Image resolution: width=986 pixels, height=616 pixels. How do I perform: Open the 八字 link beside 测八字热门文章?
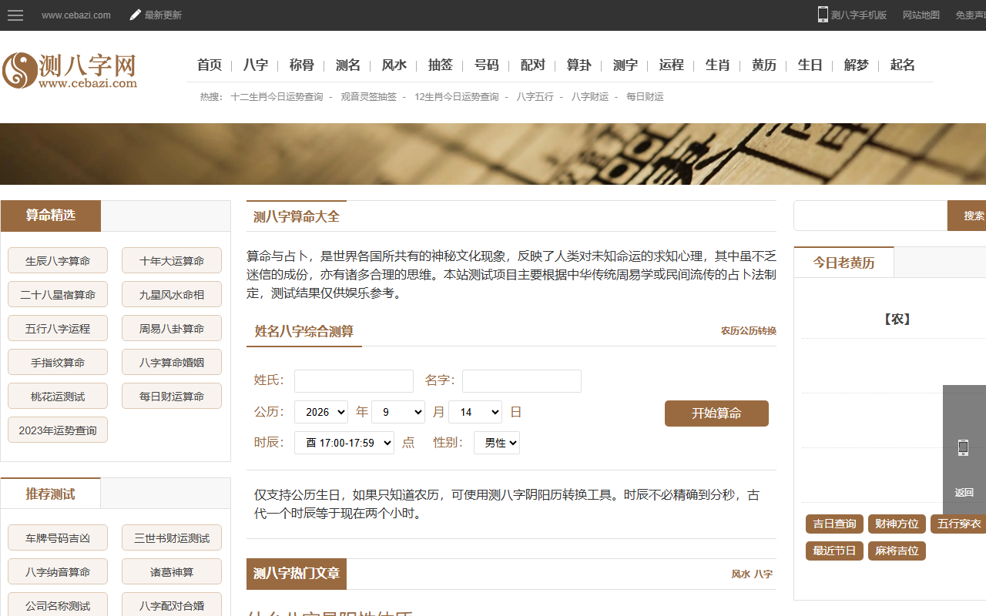point(763,574)
